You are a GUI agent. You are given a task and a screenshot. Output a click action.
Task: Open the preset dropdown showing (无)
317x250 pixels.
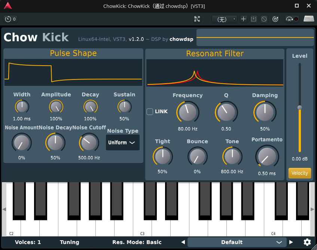[225, 19]
